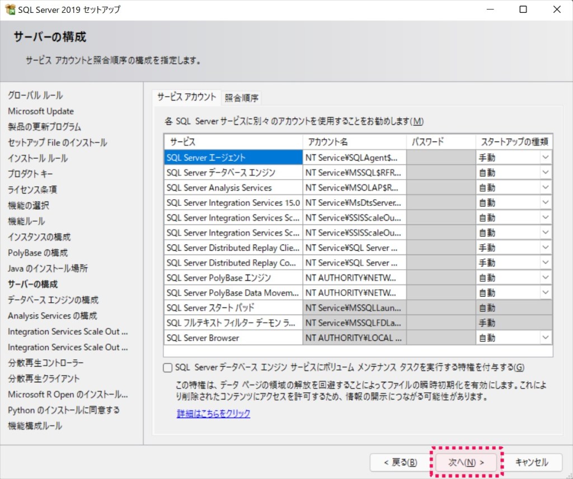The width and height of the screenshot is (573, 479).
Task: Click Python のインストールに同意する step
Action: point(64,410)
